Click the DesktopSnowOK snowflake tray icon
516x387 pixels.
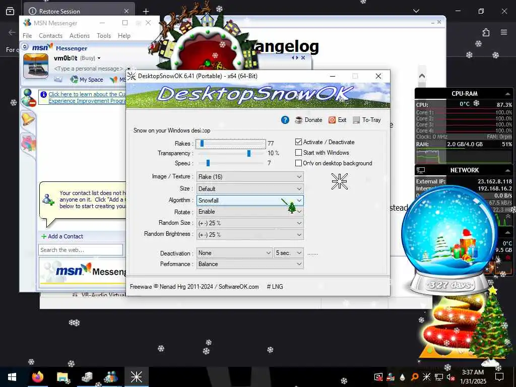(426, 377)
